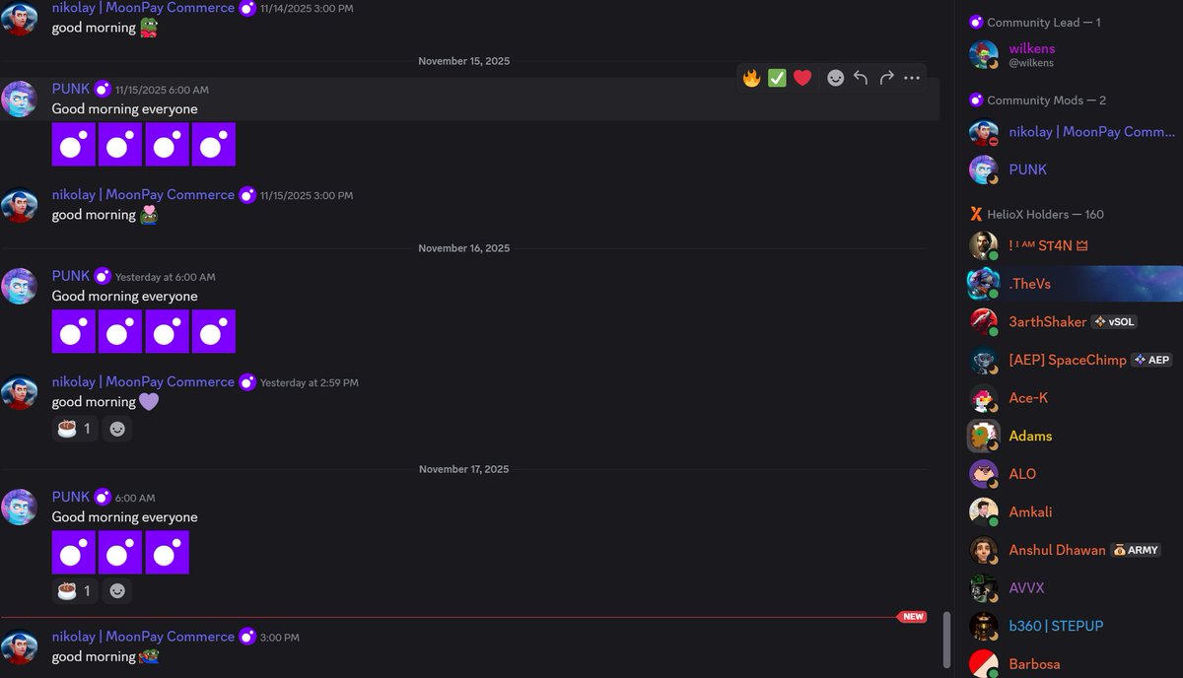Click timestamp Yesterday at 2:59 PM
1183x678 pixels.
[310, 382]
